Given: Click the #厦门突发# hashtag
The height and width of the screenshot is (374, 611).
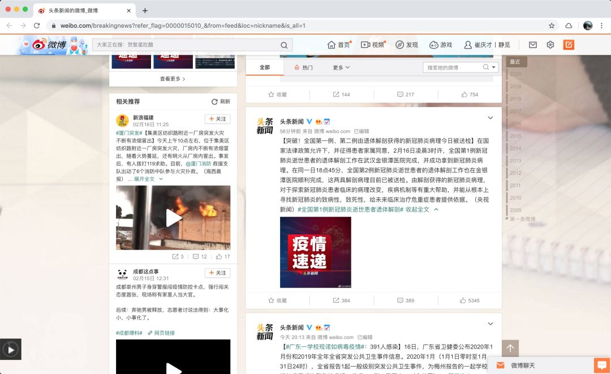Looking at the screenshot, I should 129,133.
